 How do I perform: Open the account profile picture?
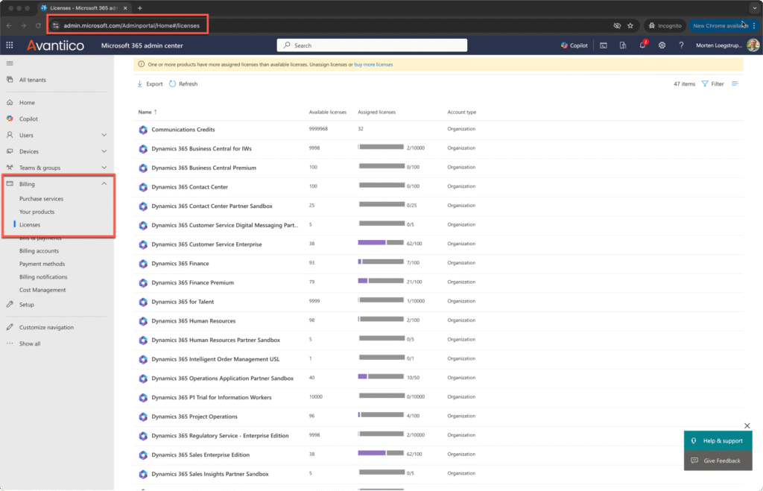coord(753,45)
